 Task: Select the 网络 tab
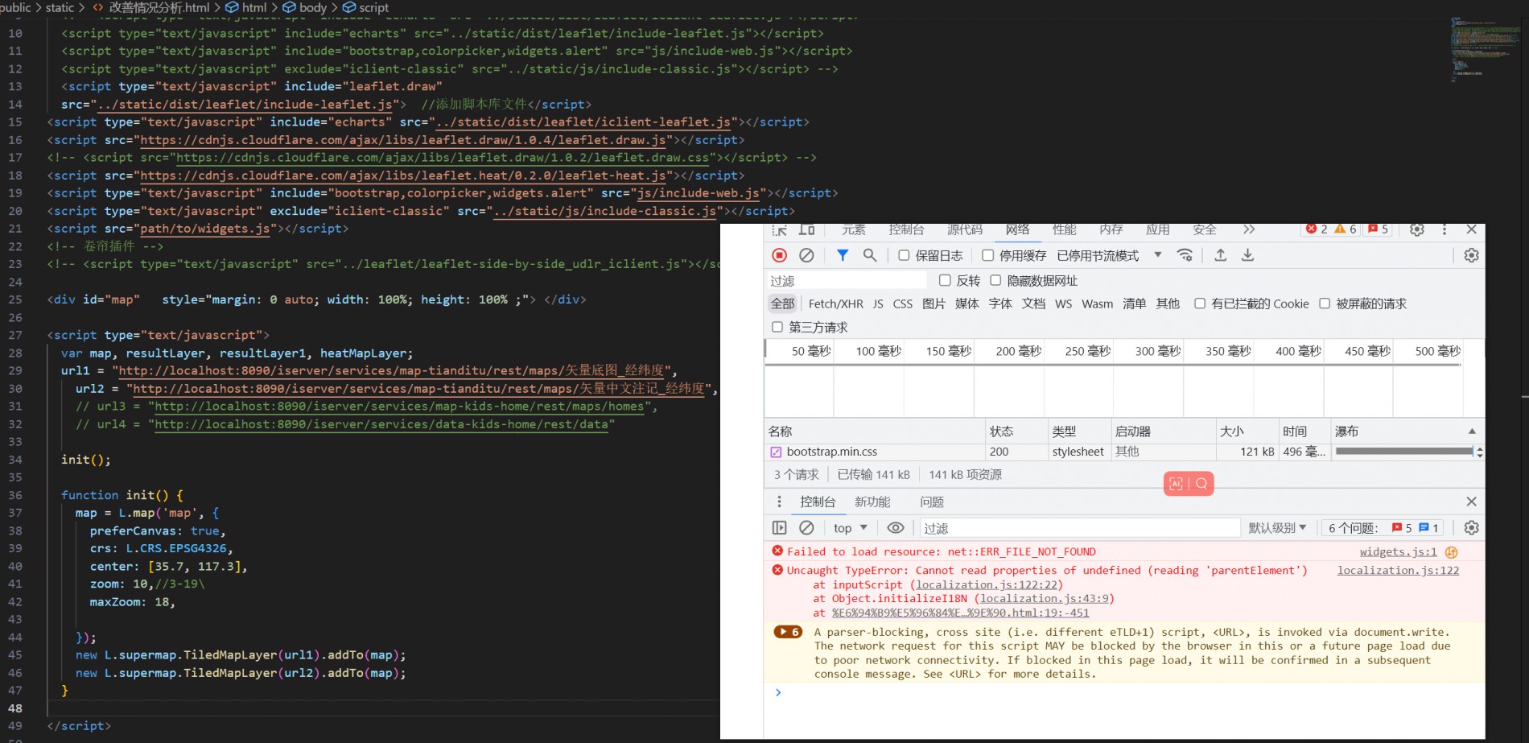point(1017,229)
